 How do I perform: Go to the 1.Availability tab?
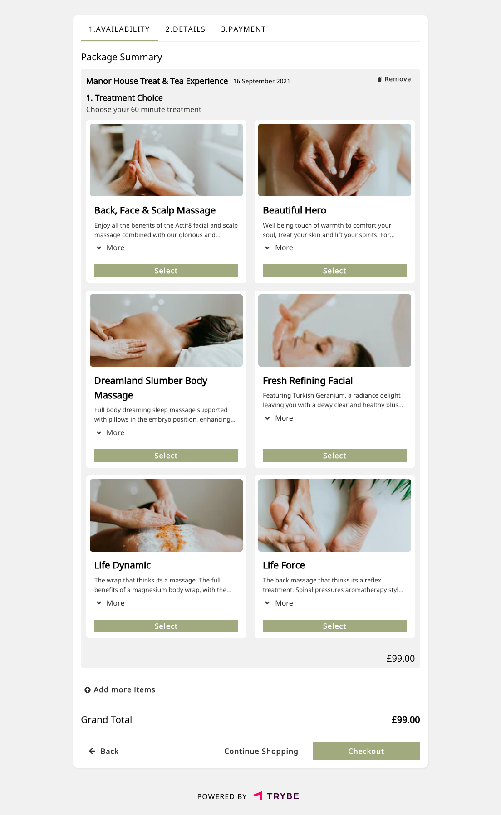coord(119,29)
